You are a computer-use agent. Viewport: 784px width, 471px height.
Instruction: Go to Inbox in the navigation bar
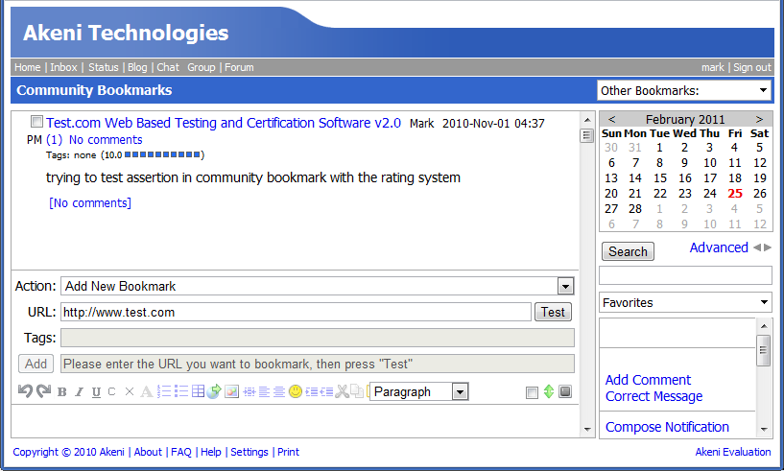pos(63,67)
